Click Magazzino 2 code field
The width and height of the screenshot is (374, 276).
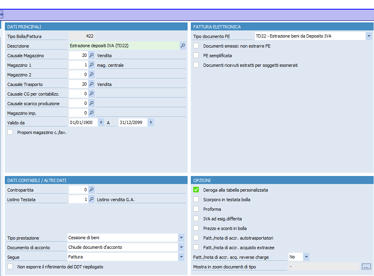pos(79,74)
